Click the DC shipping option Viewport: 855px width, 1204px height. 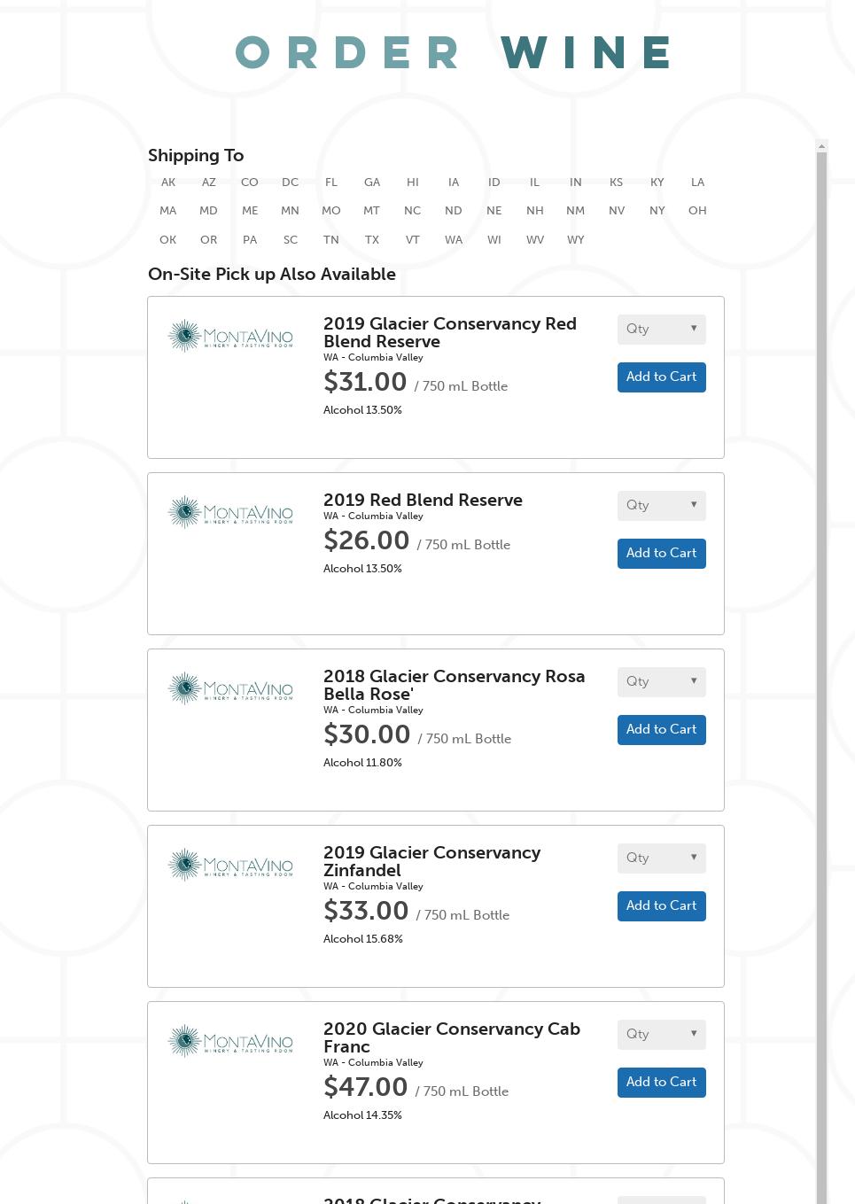(290, 182)
